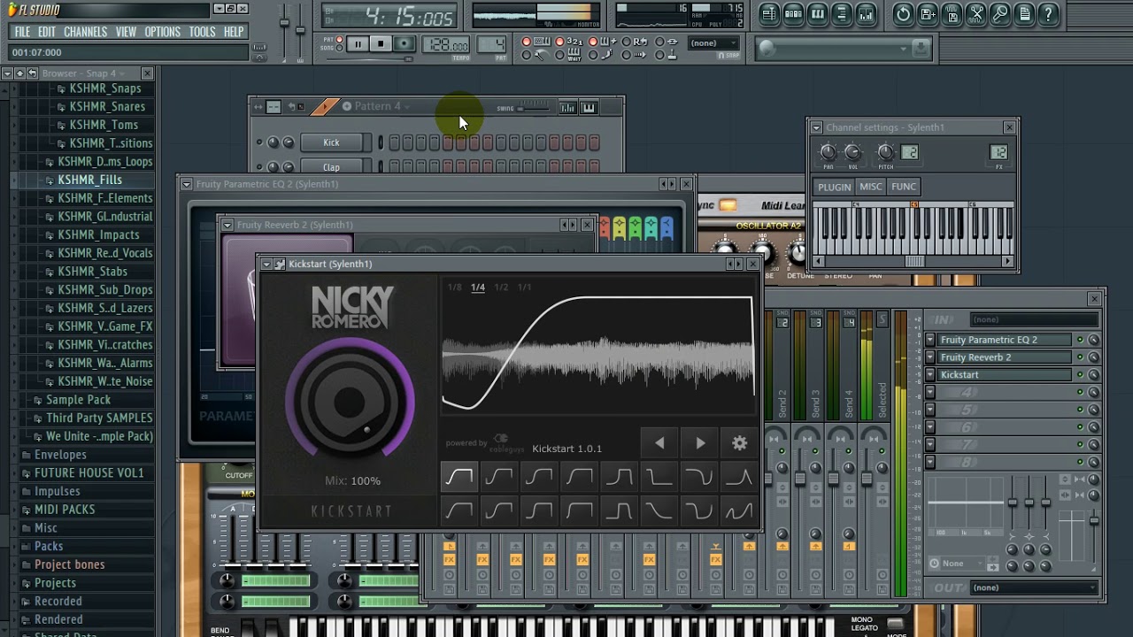Set Kickstart rate to 1/2
1133x637 pixels.
[x=501, y=288]
